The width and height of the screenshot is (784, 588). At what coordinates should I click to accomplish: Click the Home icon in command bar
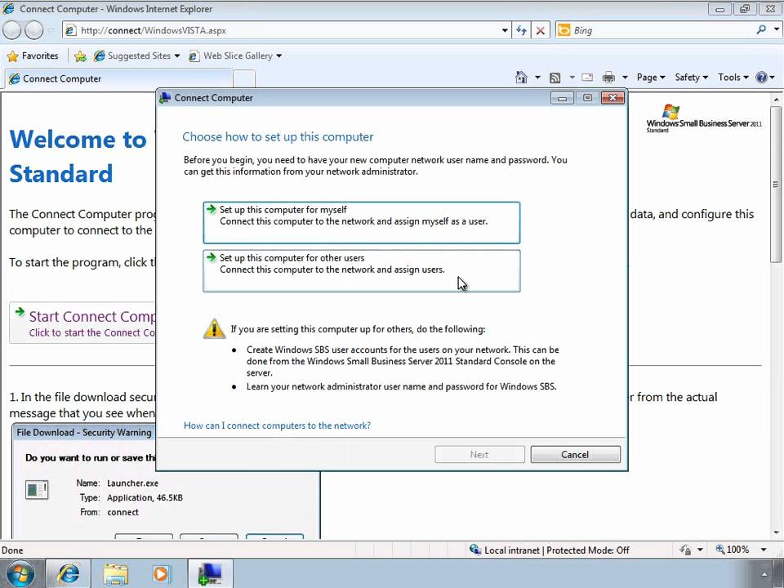click(521, 77)
